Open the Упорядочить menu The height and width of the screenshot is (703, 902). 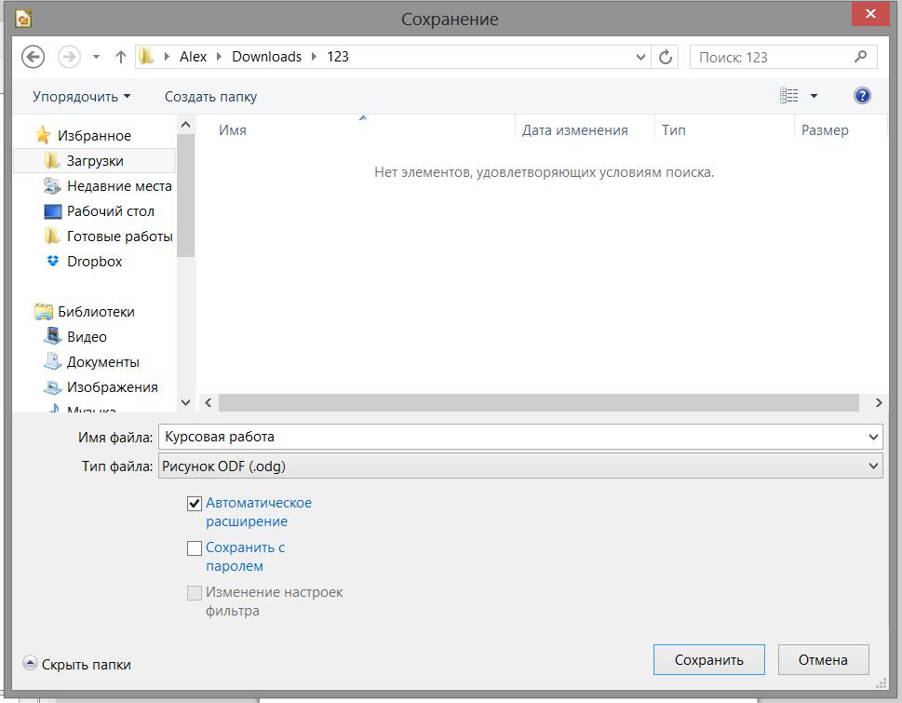point(81,97)
